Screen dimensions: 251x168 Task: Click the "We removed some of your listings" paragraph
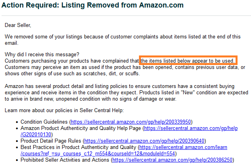coord(119,36)
